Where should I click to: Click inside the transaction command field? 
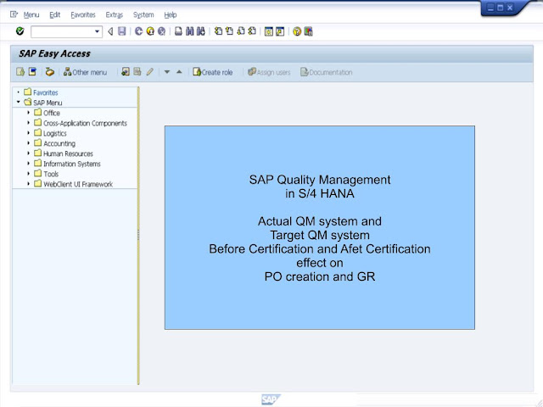click(62, 32)
